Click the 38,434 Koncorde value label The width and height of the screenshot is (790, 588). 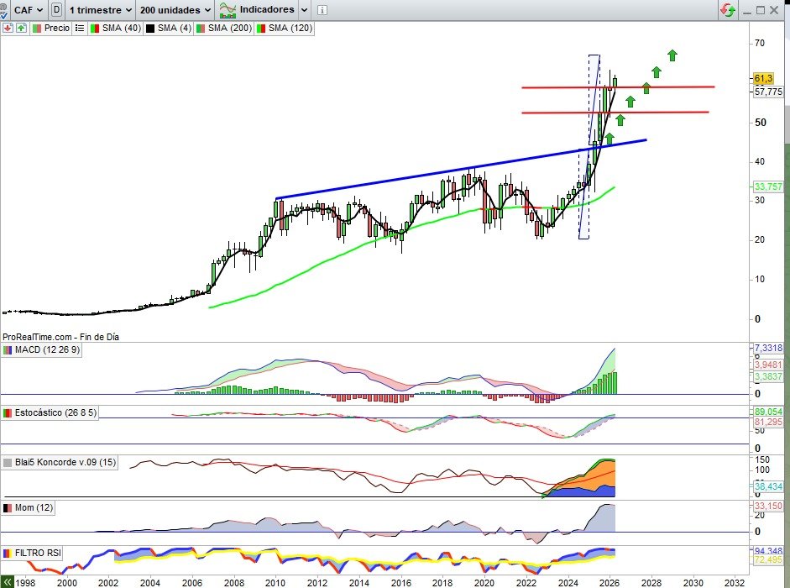click(768, 486)
